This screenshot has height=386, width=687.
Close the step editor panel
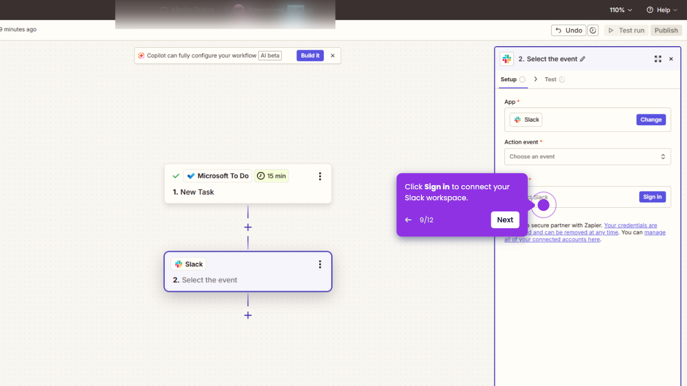pos(671,59)
